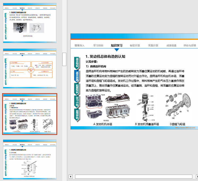Select the crankshaft flywheel image
The width and height of the screenshot is (198, 181).
(x=178, y=106)
